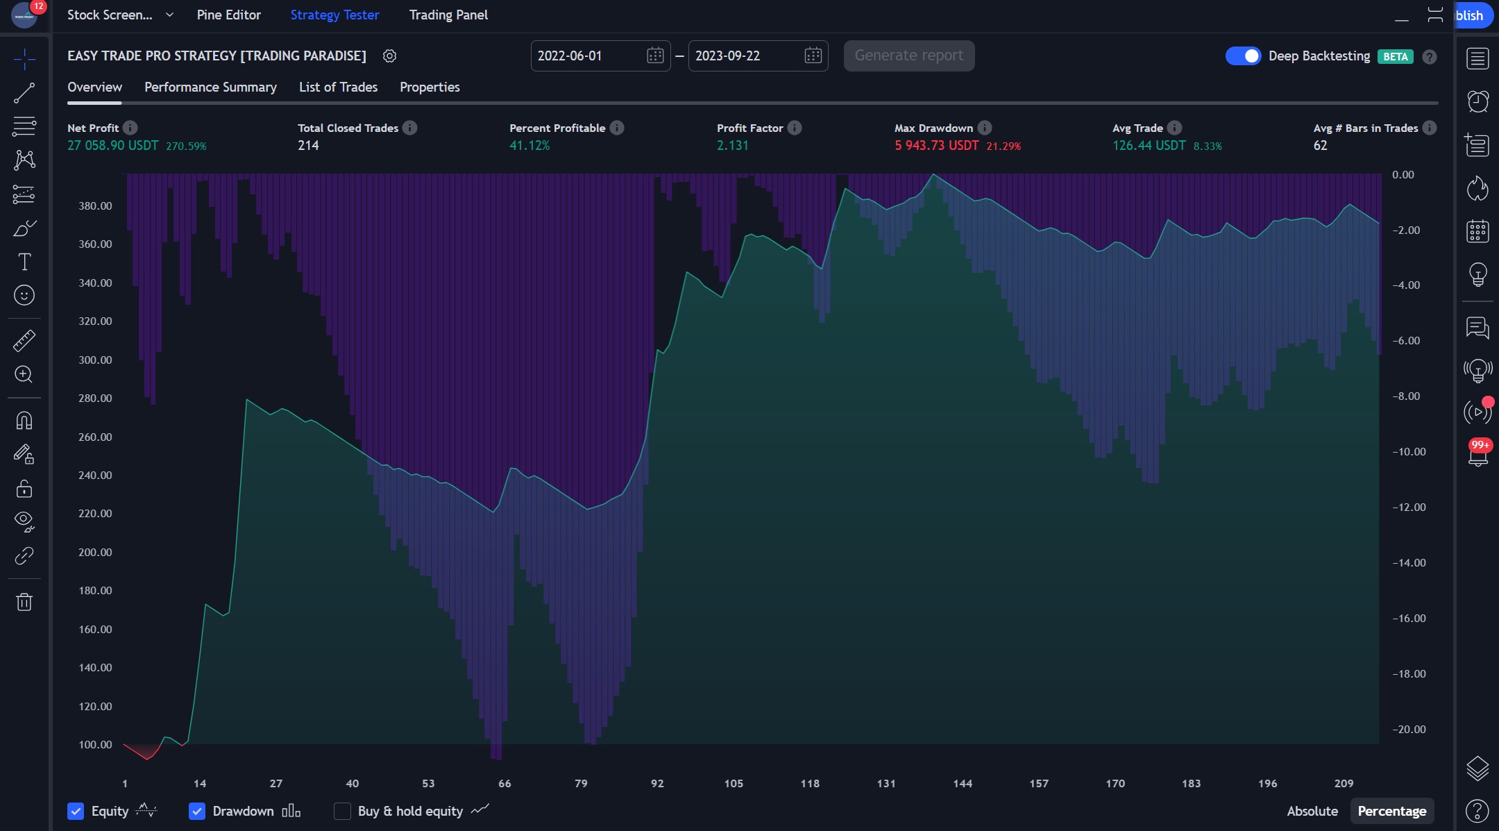Switch to Performance Summary tab
The height and width of the screenshot is (831, 1499).
(210, 87)
